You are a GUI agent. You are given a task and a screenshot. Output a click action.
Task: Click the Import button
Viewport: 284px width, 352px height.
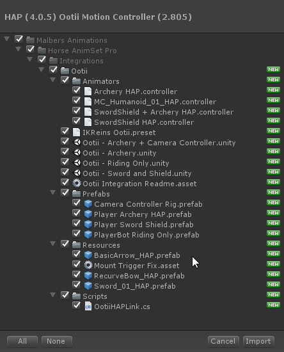pos(258,341)
